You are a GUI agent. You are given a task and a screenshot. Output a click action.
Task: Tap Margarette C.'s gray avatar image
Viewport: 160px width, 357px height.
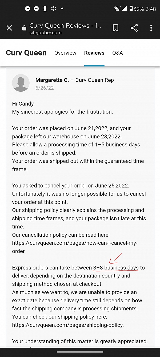point(21,83)
